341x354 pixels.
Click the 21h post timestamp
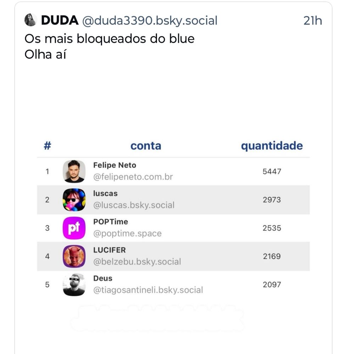point(313,21)
